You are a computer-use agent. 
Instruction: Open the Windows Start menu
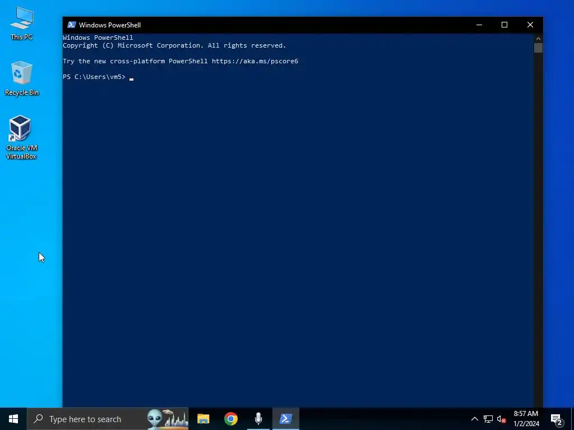[13, 419]
